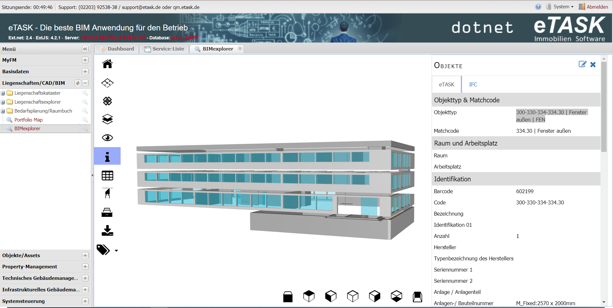Select fourth wireframe cube view icon

[x=353, y=296]
